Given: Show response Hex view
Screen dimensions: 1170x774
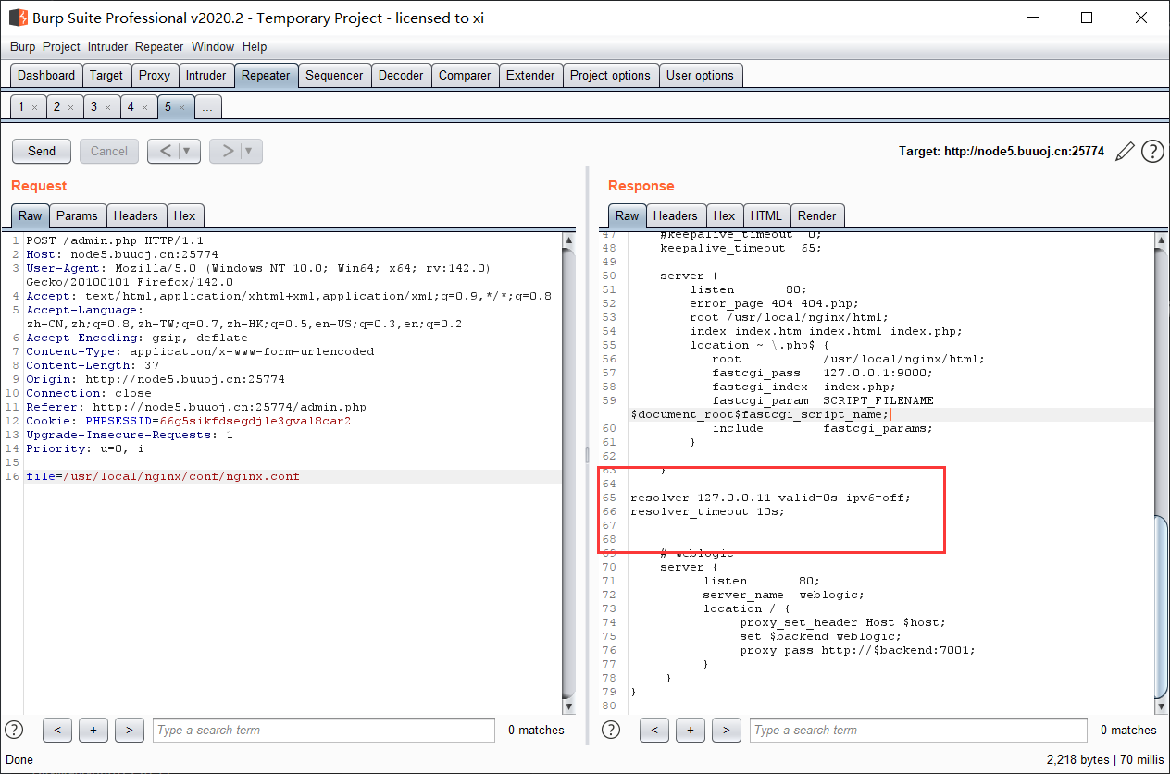Looking at the screenshot, I should tap(724, 215).
